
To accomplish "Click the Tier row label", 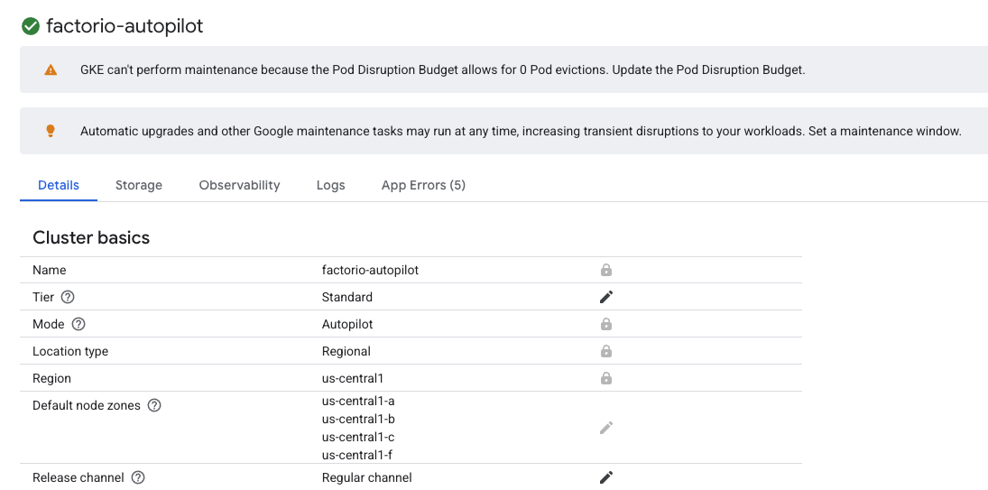I will (43, 297).
